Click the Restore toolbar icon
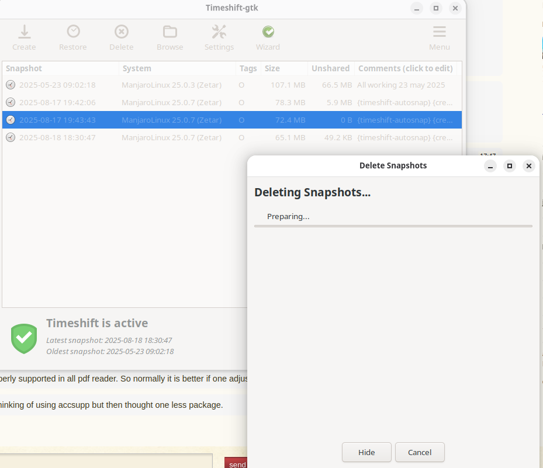This screenshot has height=468, width=543. click(x=73, y=32)
